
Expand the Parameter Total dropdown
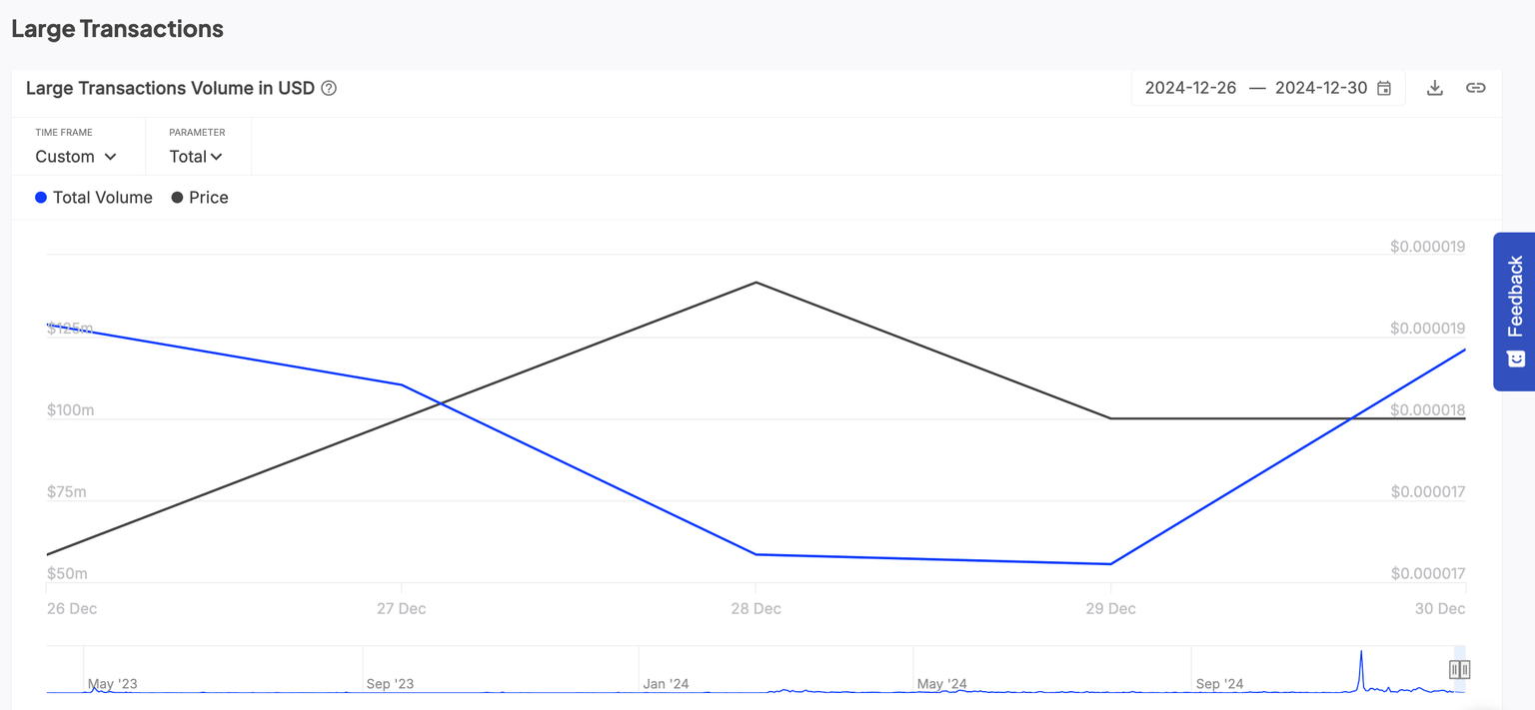point(196,157)
